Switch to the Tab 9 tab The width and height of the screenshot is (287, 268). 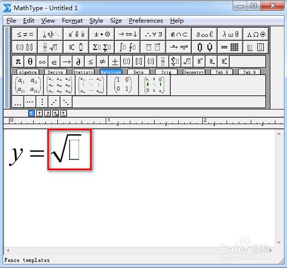[x=249, y=72]
